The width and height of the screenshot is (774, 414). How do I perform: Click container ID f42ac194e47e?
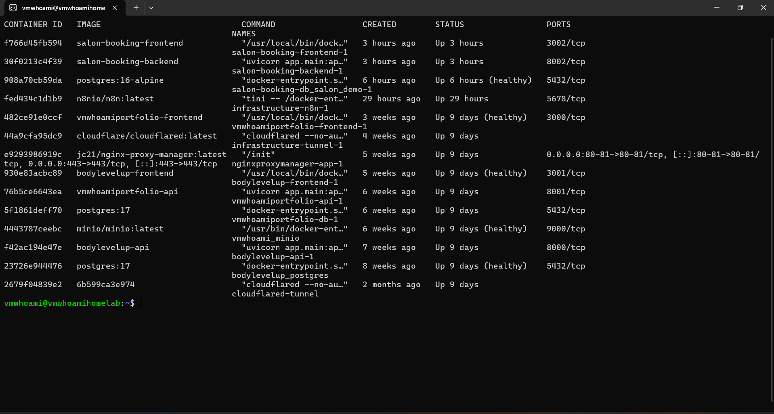click(x=33, y=247)
